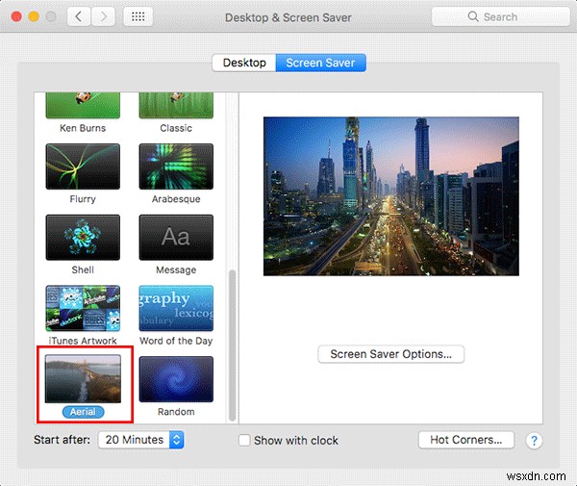This screenshot has width=577, height=486.
Task: Click the screen saver list scrollbar
Action: (232, 345)
